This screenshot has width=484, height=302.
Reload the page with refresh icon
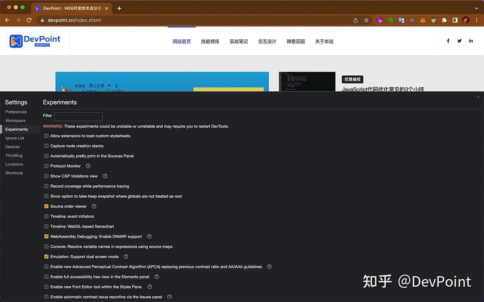tap(28, 20)
